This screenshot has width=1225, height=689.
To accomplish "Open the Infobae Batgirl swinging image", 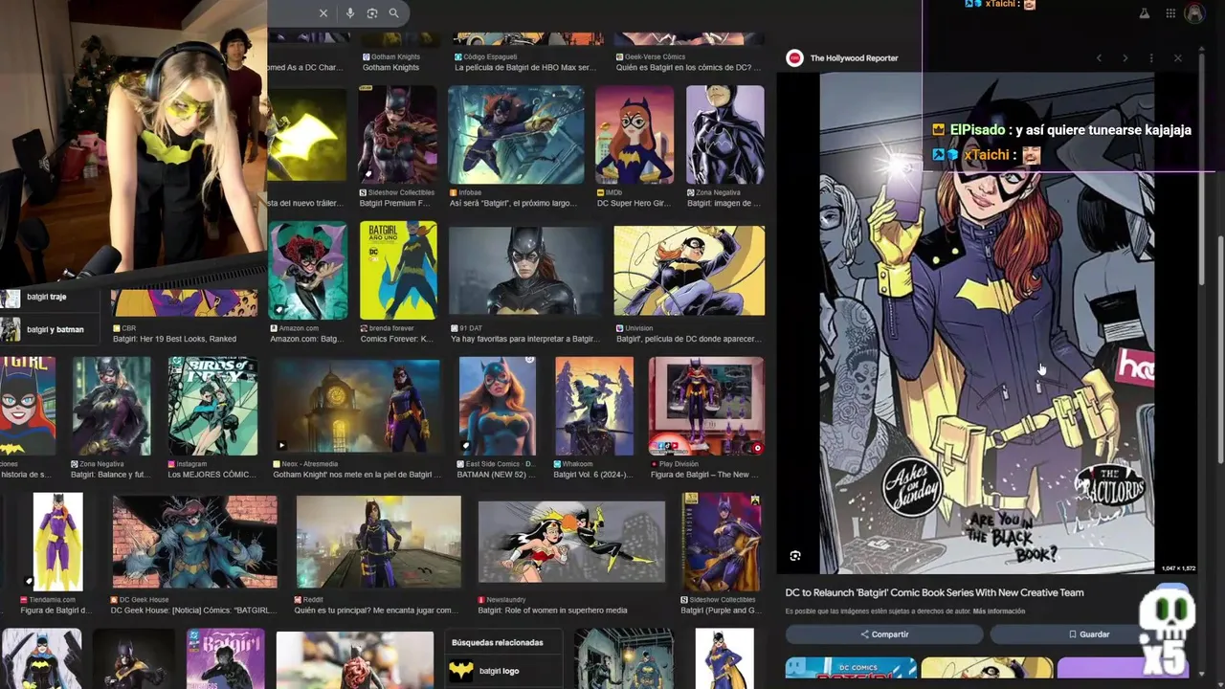I will [516, 135].
